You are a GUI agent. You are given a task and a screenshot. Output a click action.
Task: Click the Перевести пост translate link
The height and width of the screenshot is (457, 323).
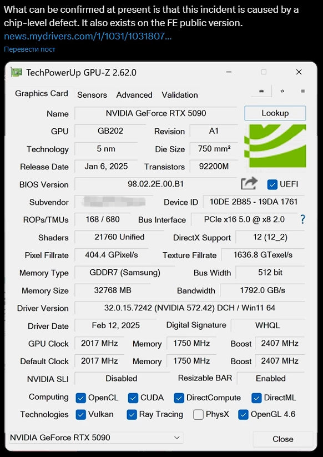tap(29, 49)
